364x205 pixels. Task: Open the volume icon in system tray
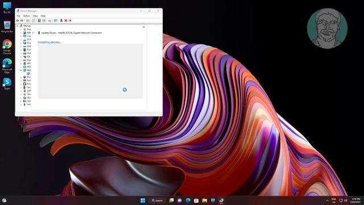pos(346,200)
